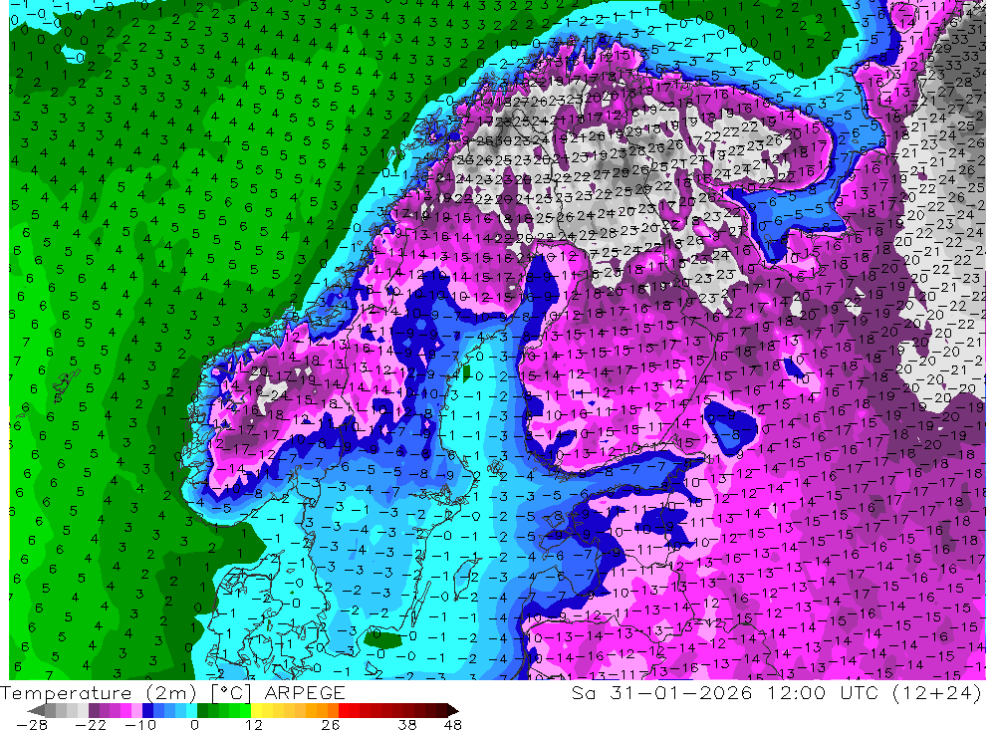The height and width of the screenshot is (730, 996).
Task: Click the "[°C]" unit label
Action: [x=231, y=694]
